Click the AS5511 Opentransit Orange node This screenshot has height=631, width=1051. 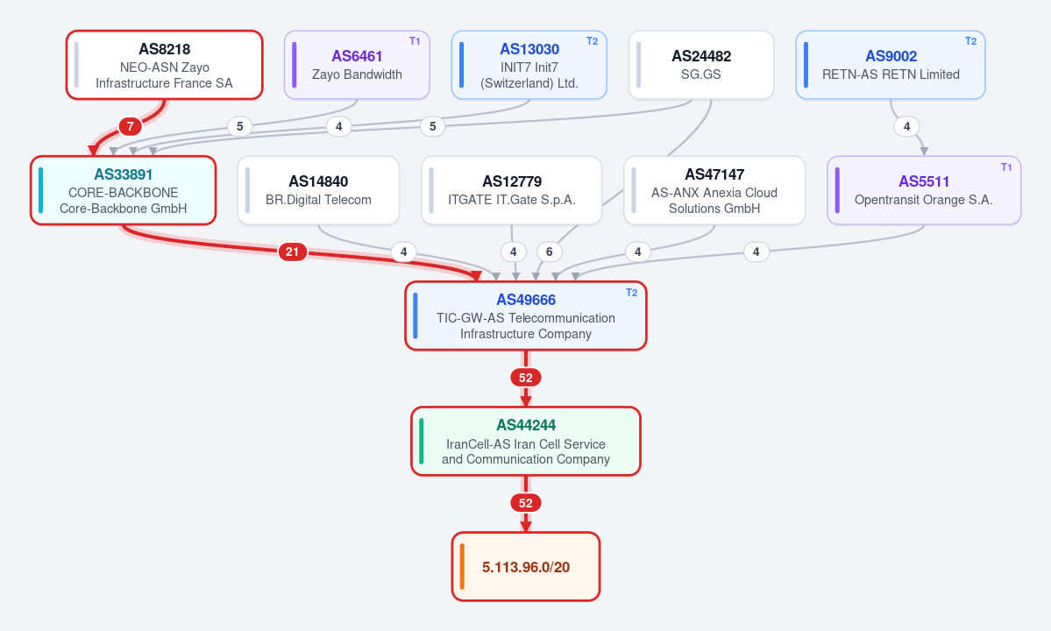(x=924, y=190)
